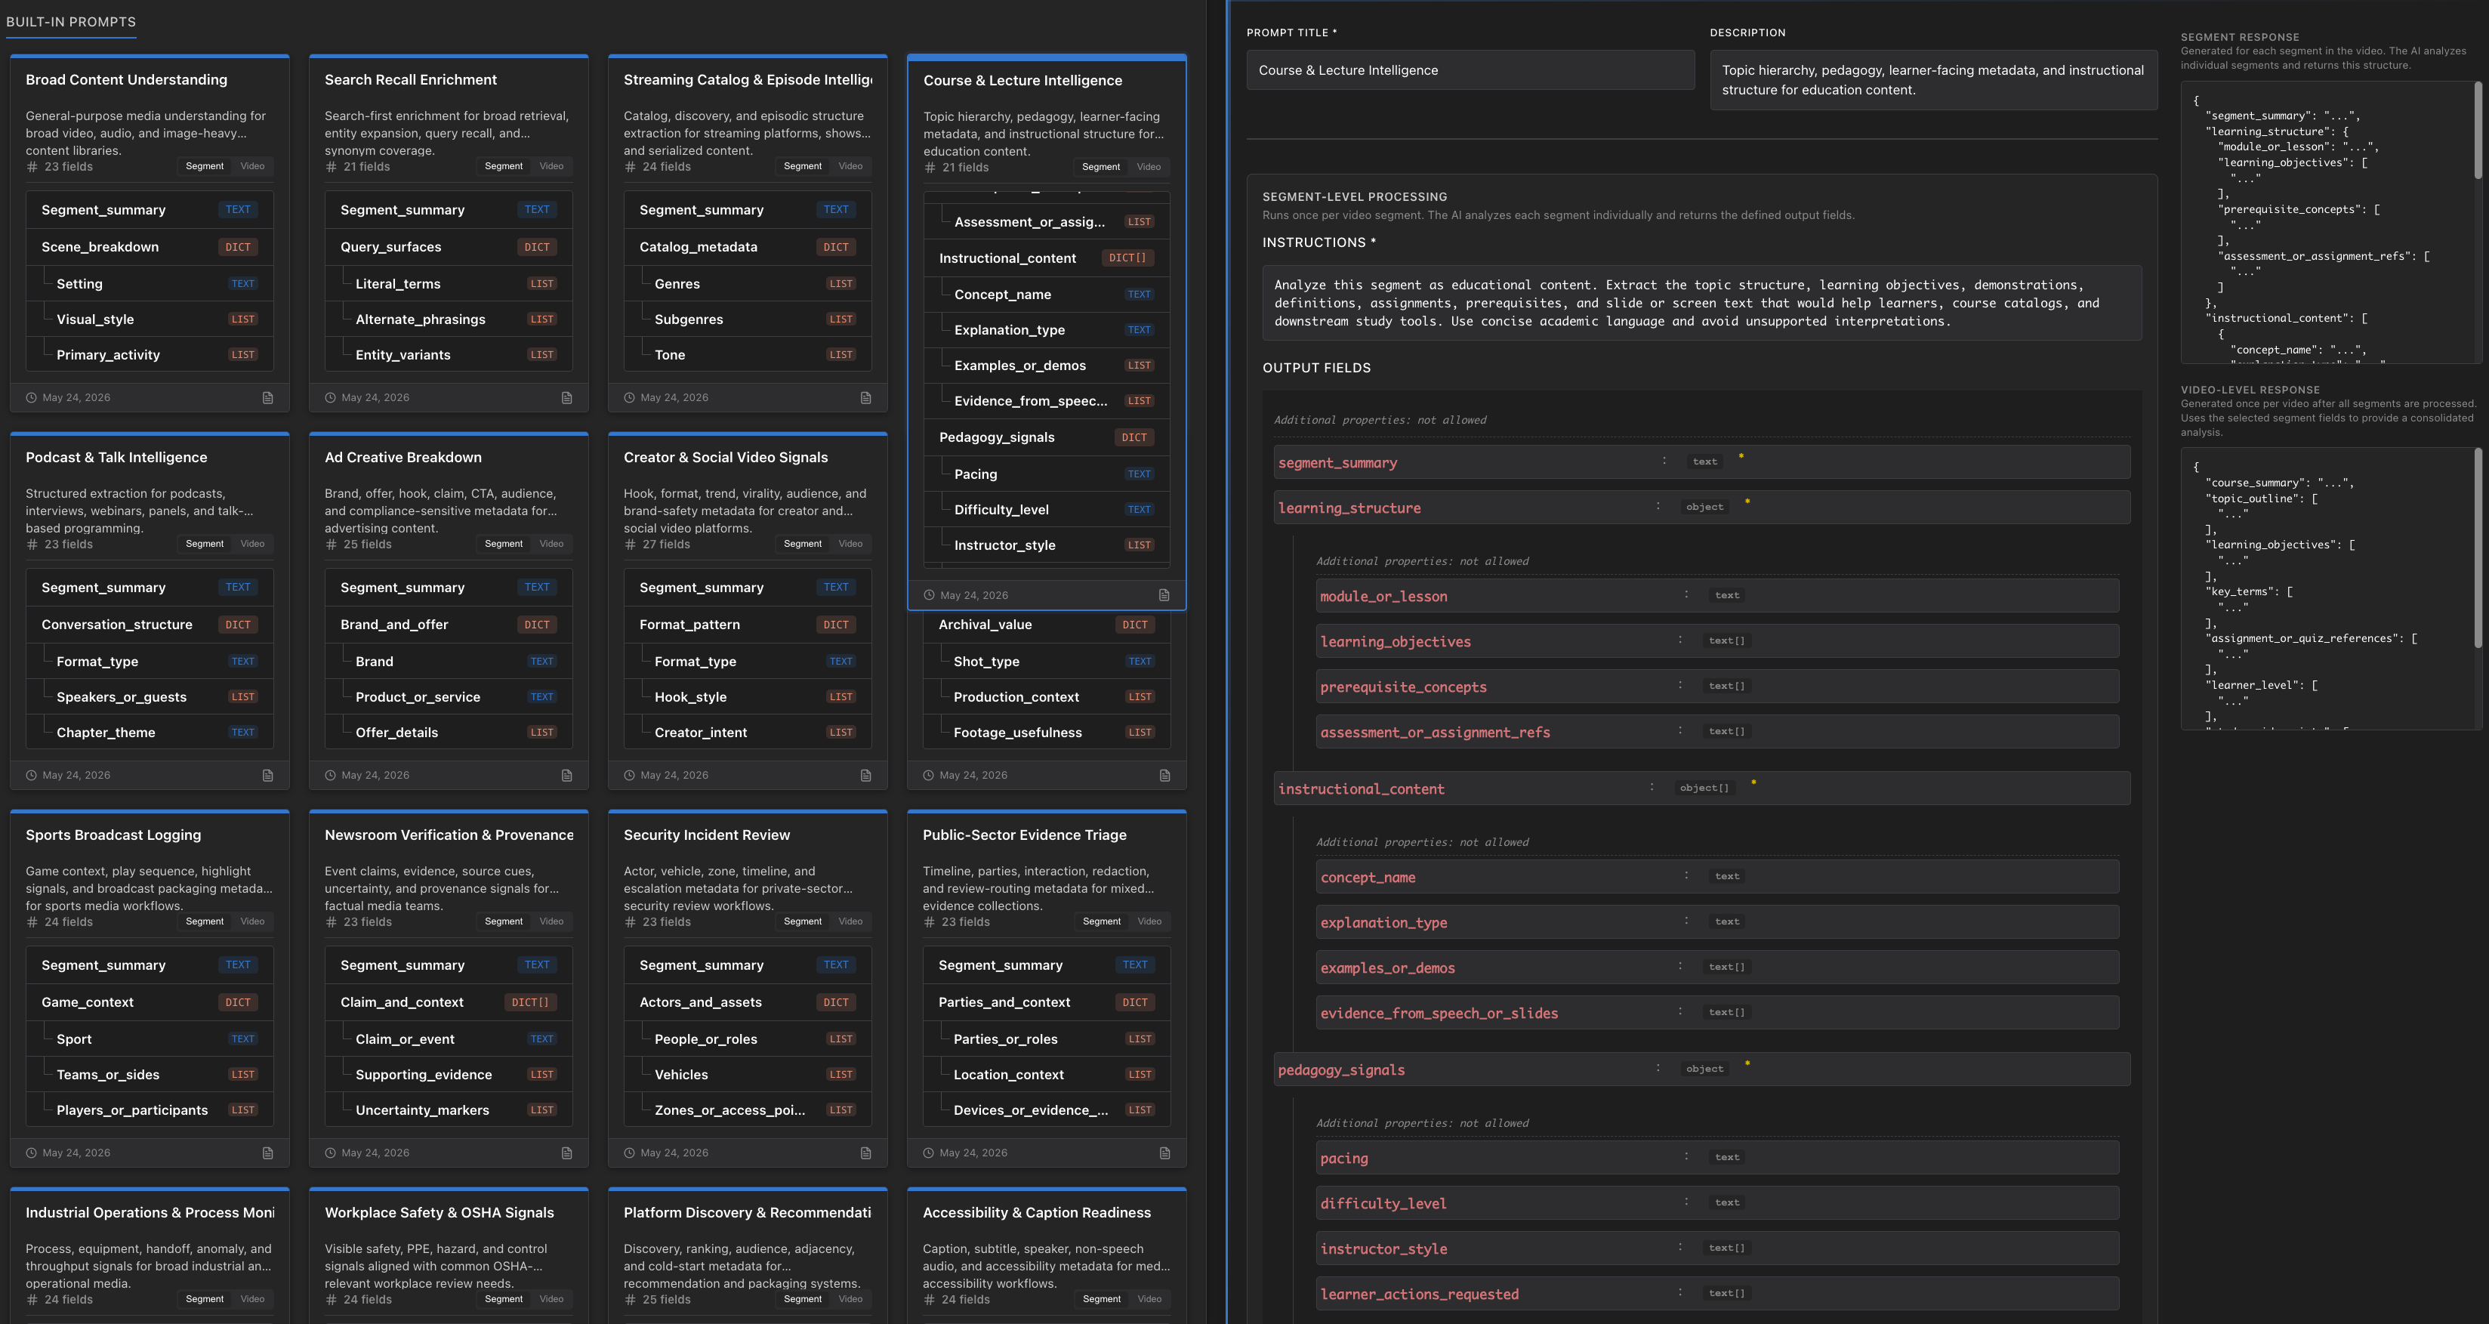Switch Course & Lecture Intelligence card to Video
This screenshot has height=1324, width=2489.
click(x=1149, y=167)
